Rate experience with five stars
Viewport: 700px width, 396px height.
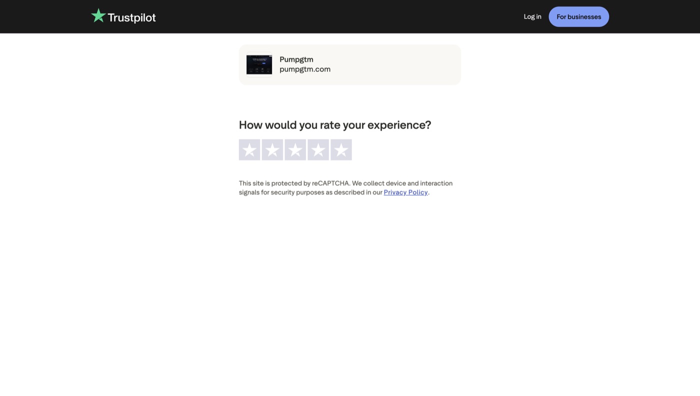pos(341,150)
